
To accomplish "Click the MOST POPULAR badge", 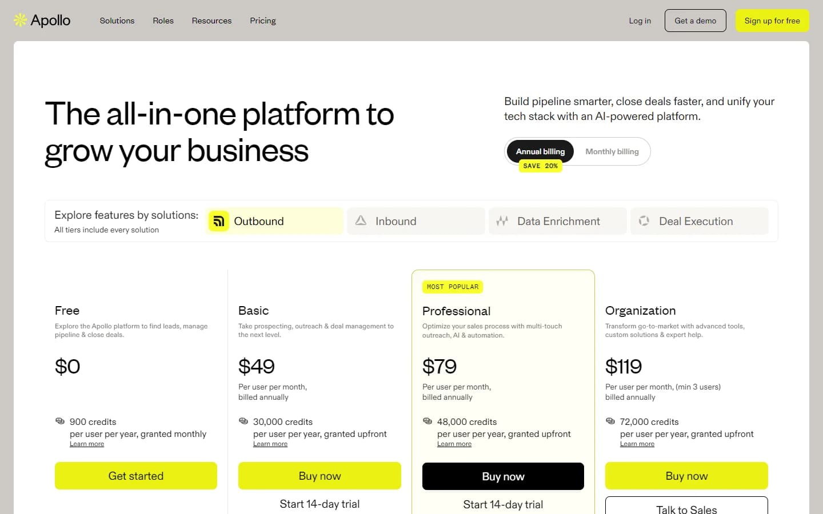I will coord(453,287).
